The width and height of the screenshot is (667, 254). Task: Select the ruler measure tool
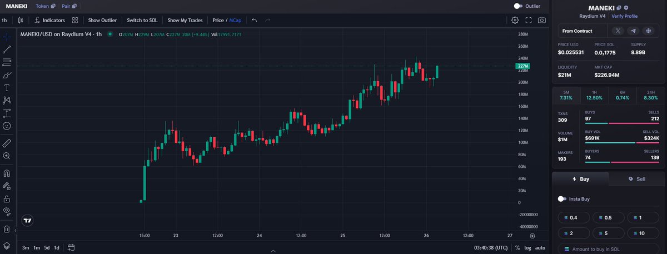click(7, 143)
